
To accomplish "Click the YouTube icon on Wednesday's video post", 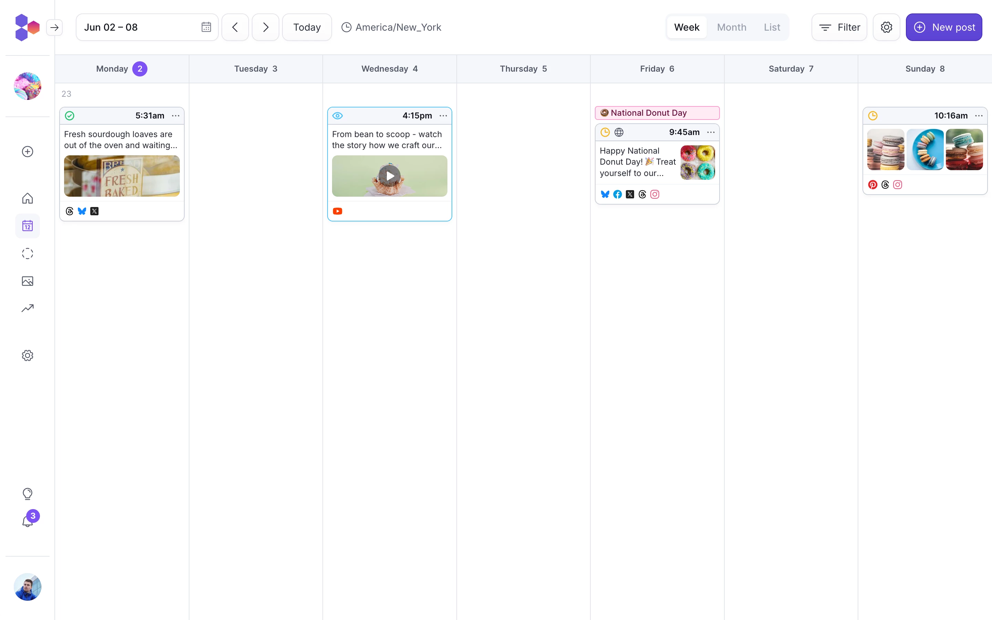I will [337, 211].
